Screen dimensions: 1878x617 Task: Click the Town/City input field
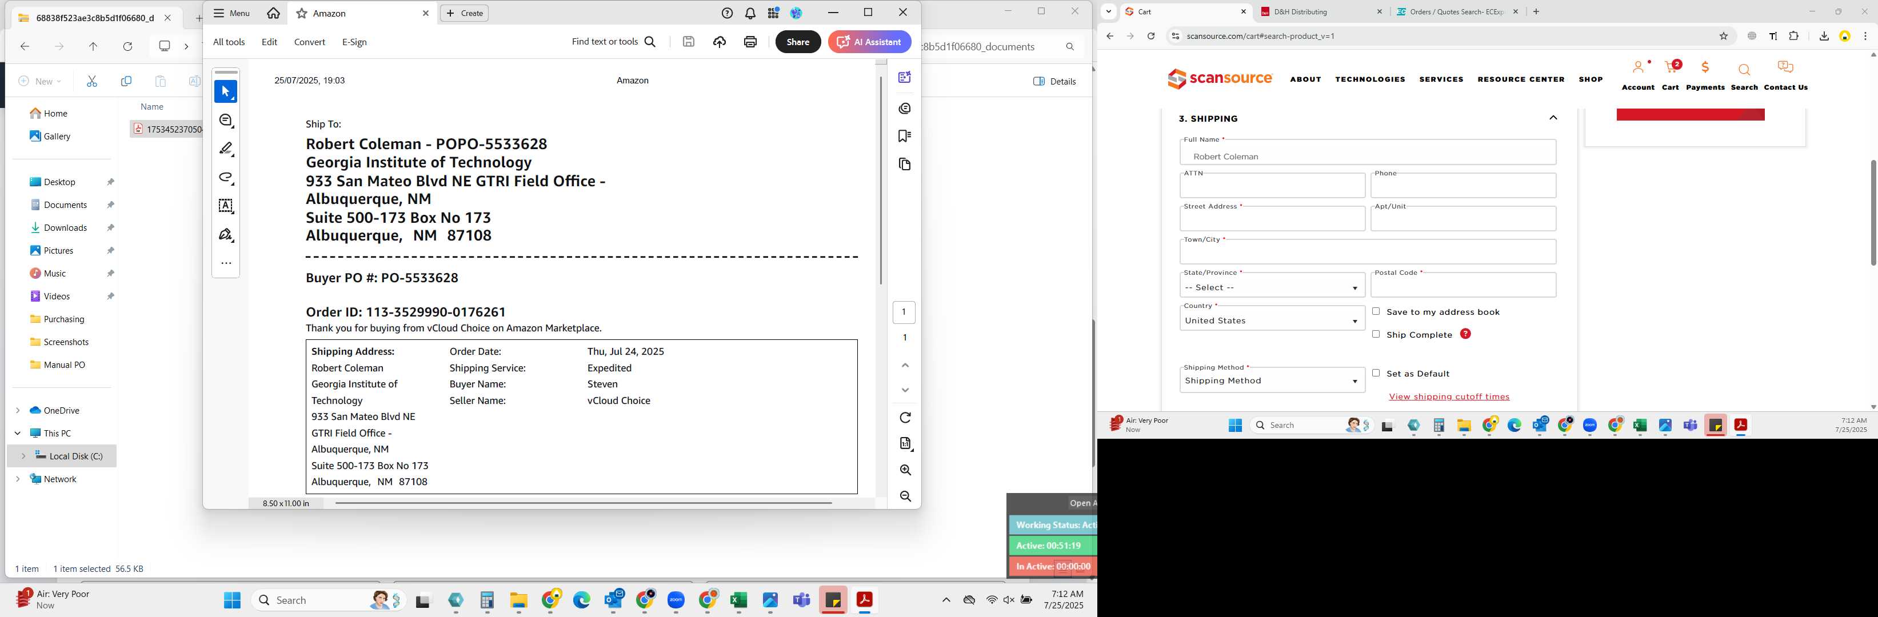coord(1368,251)
